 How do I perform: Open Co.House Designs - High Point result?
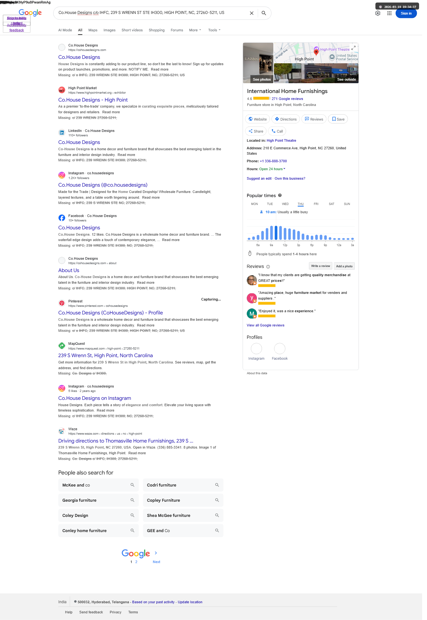coord(93,100)
